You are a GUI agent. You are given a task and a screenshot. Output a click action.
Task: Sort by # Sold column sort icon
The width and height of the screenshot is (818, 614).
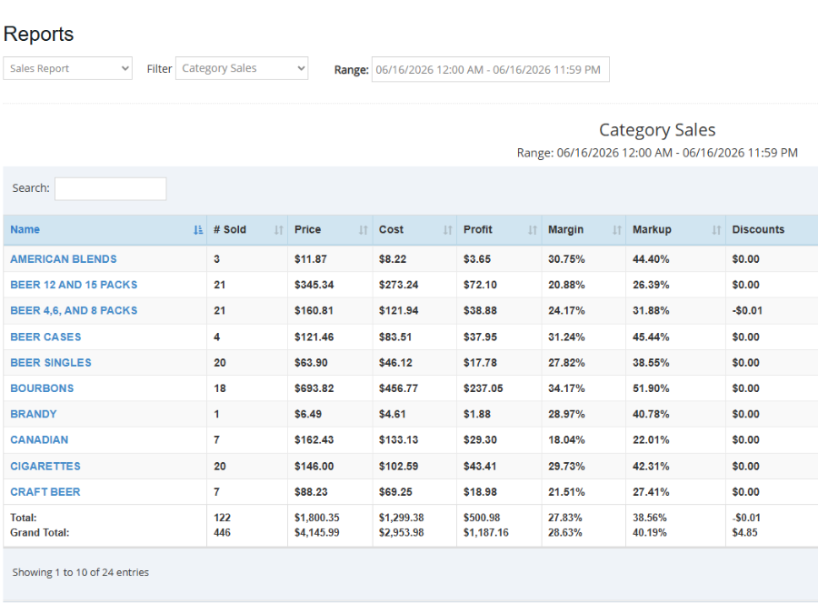pos(279,230)
